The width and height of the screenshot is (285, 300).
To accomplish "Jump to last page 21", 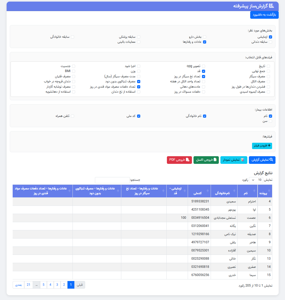I will tap(28, 285).
